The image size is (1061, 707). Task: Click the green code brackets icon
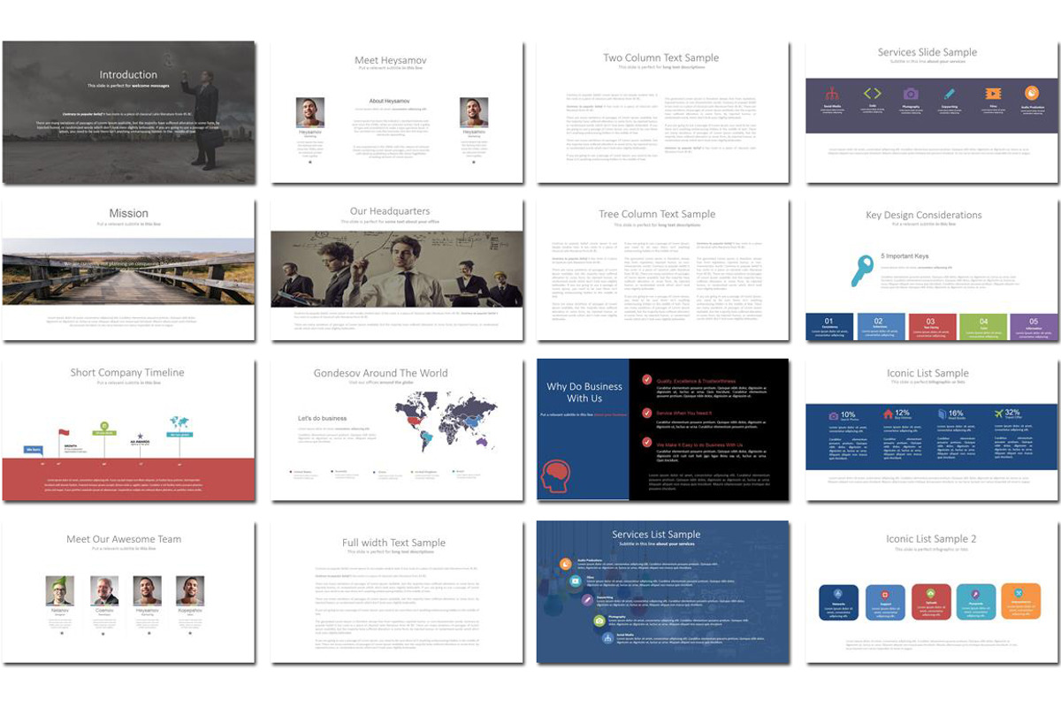[872, 94]
